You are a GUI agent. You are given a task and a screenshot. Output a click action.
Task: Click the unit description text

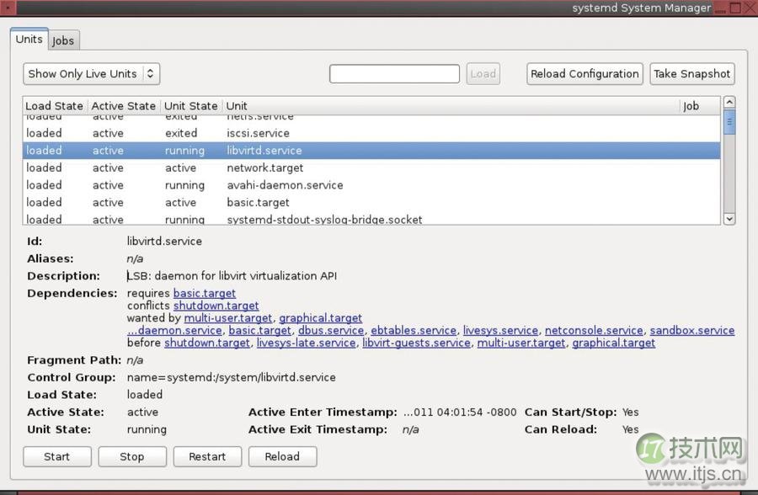tap(232, 276)
